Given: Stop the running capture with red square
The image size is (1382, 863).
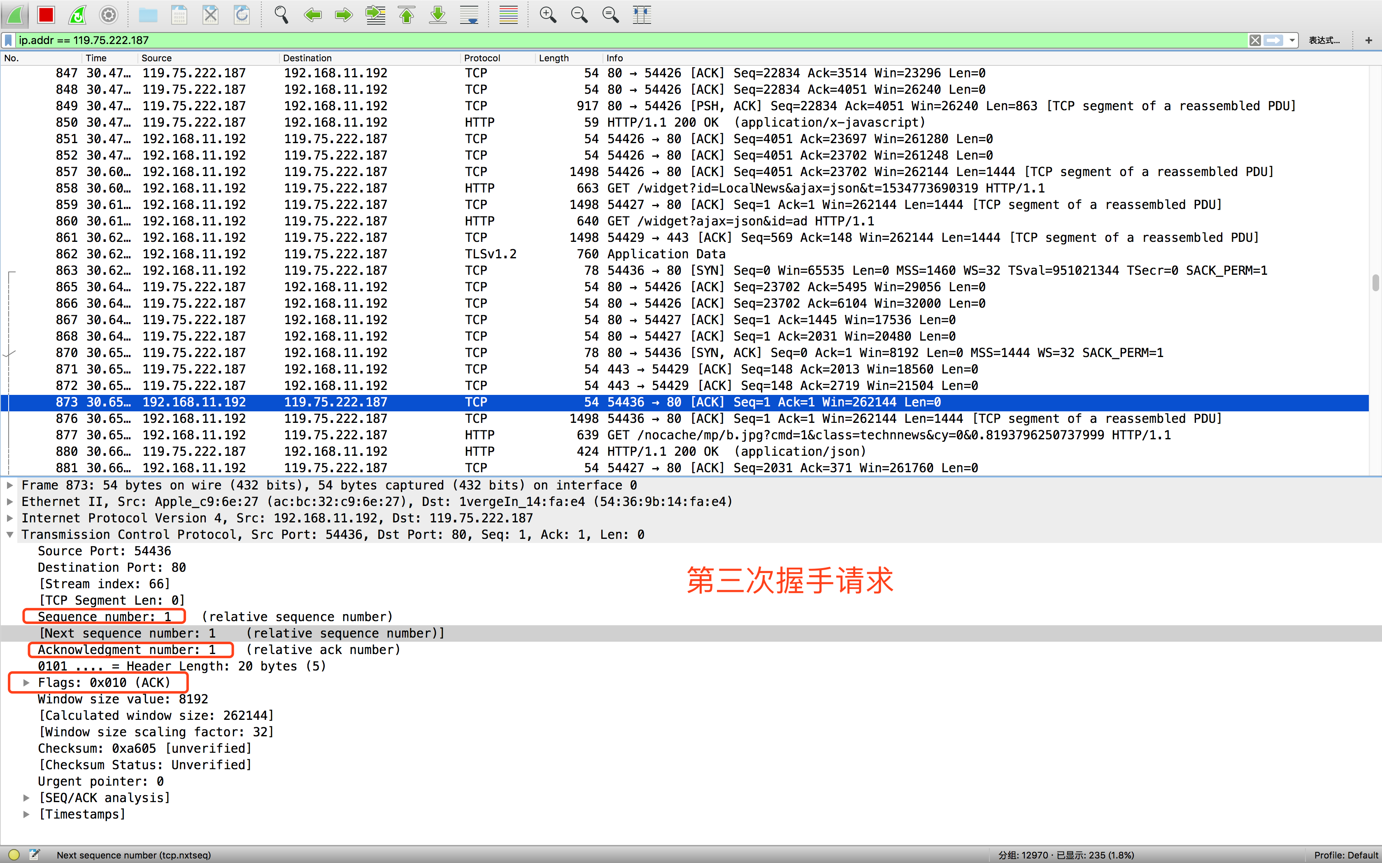Looking at the screenshot, I should [x=46, y=15].
